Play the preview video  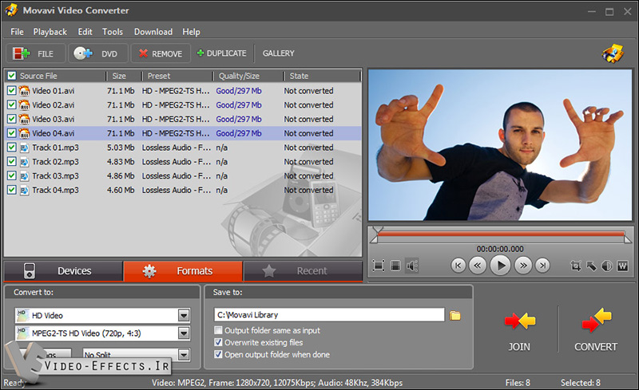tap(501, 266)
